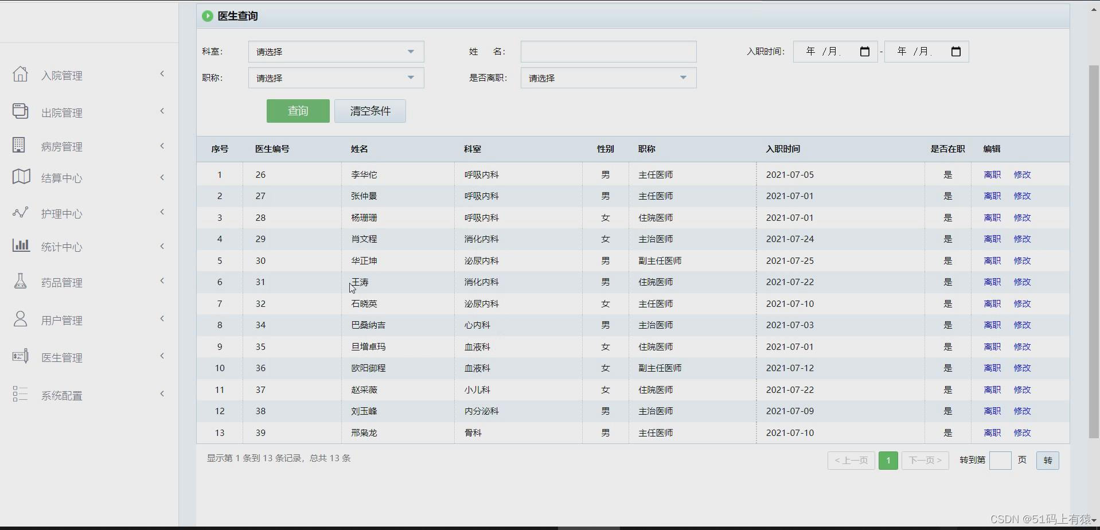1100x530 pixels.
Task: Click the page number input field
Action: [x=1001, y=461]
